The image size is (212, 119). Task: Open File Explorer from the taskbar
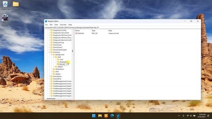pyautogui.click(x=100, y=116)
